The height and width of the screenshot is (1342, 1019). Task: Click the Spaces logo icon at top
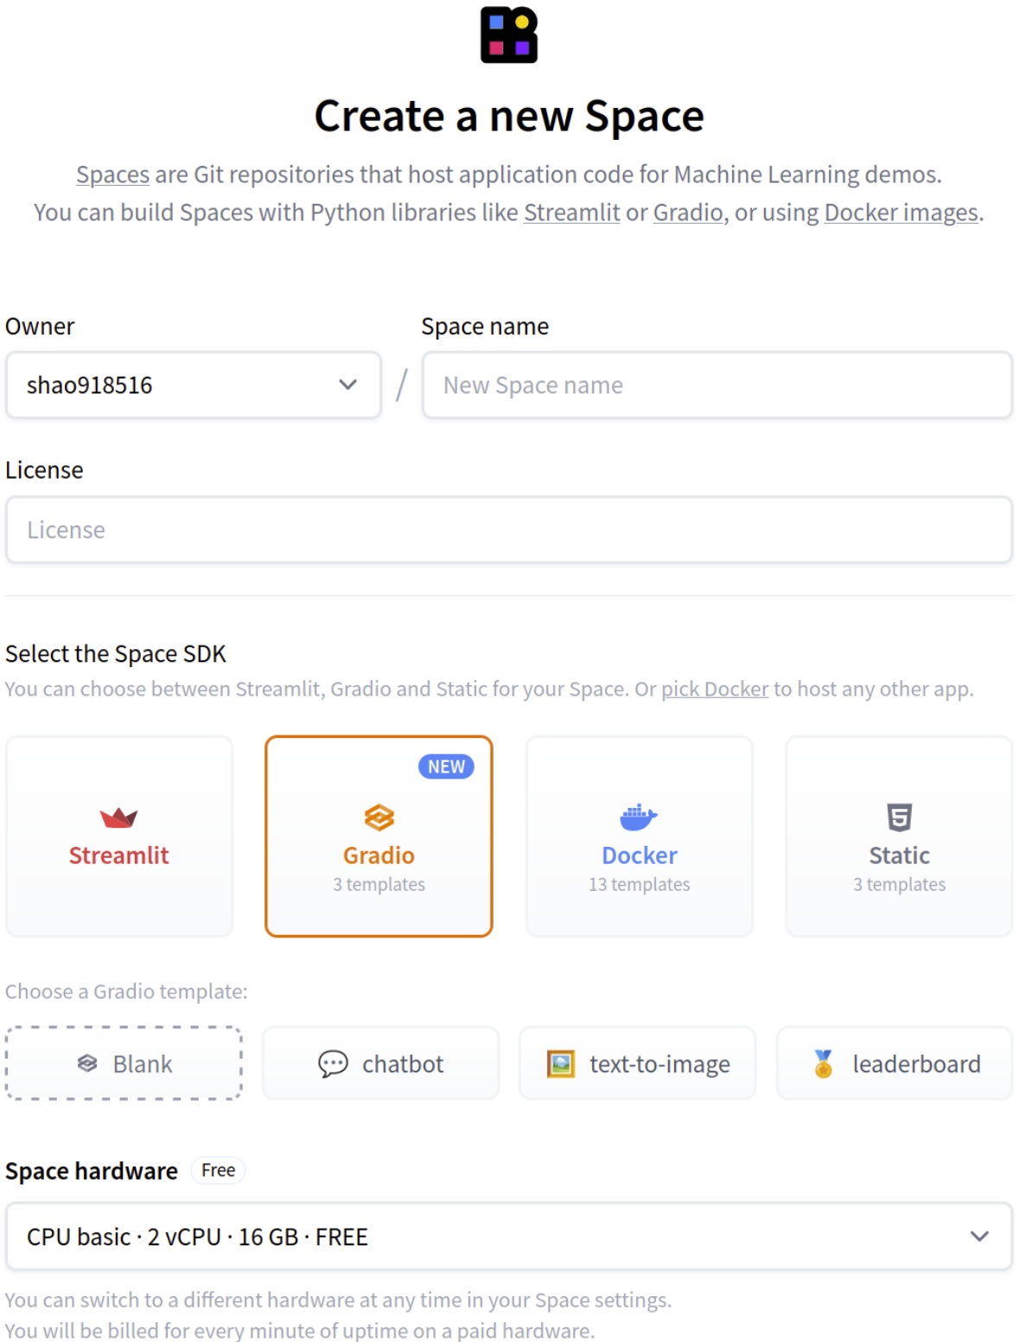509,35
